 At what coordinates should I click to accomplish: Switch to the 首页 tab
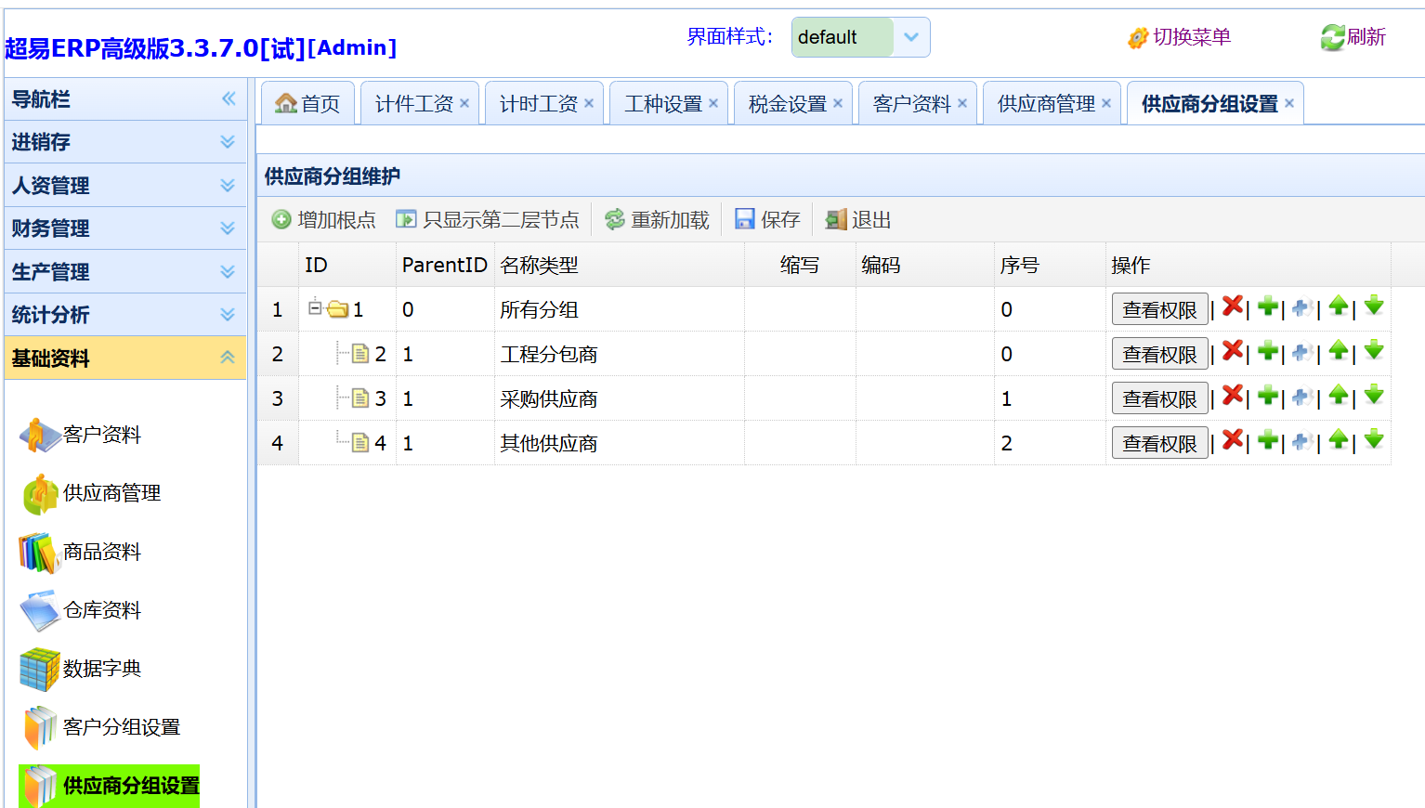pyautogui.click(x=308, y=104)
